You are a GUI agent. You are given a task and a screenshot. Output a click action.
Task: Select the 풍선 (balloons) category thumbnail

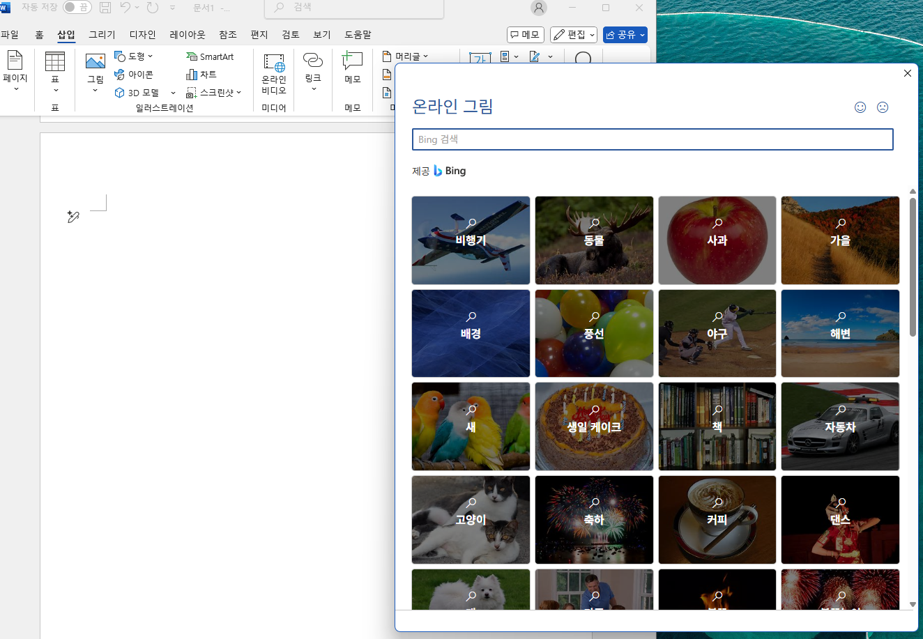[x=594, y=334]
